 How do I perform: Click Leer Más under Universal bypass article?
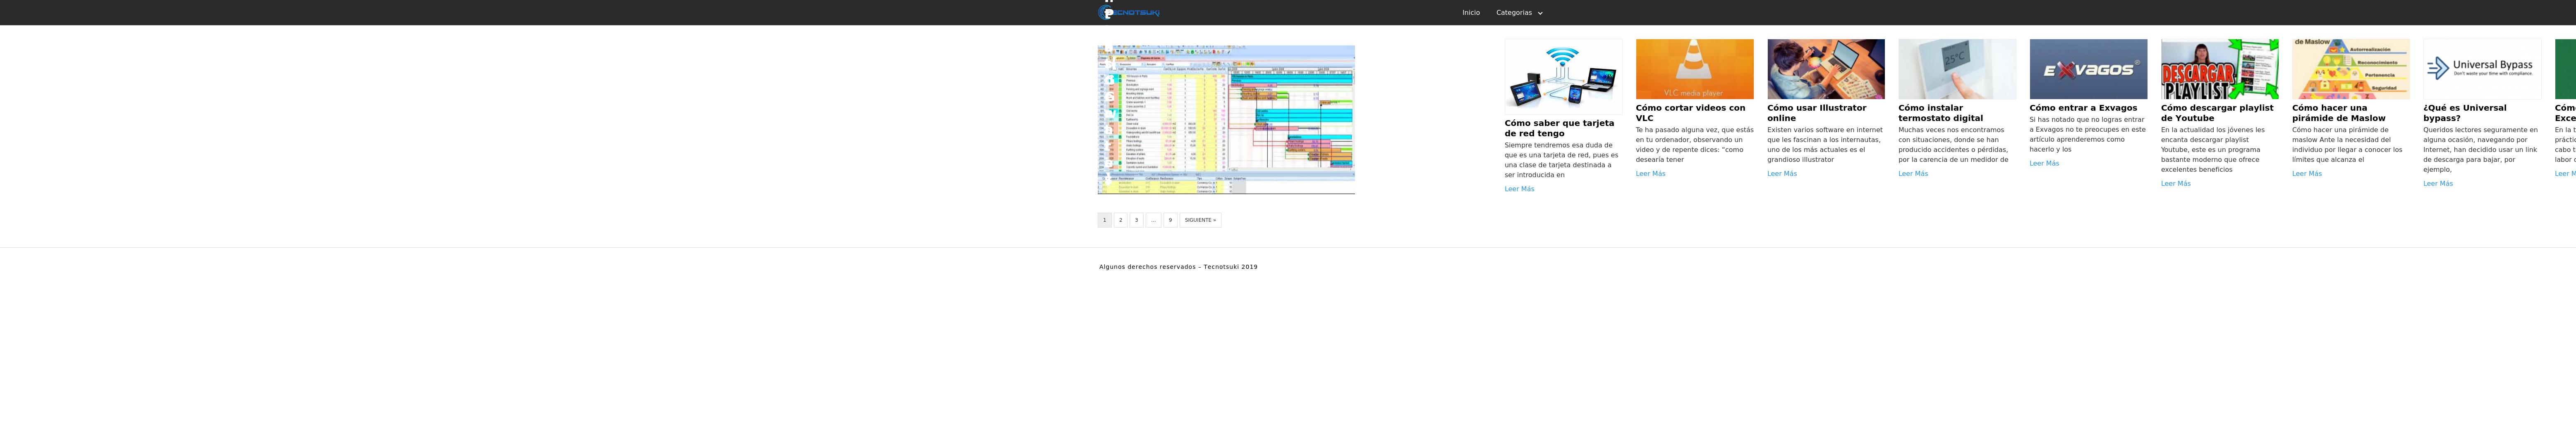click(2438, 184)
